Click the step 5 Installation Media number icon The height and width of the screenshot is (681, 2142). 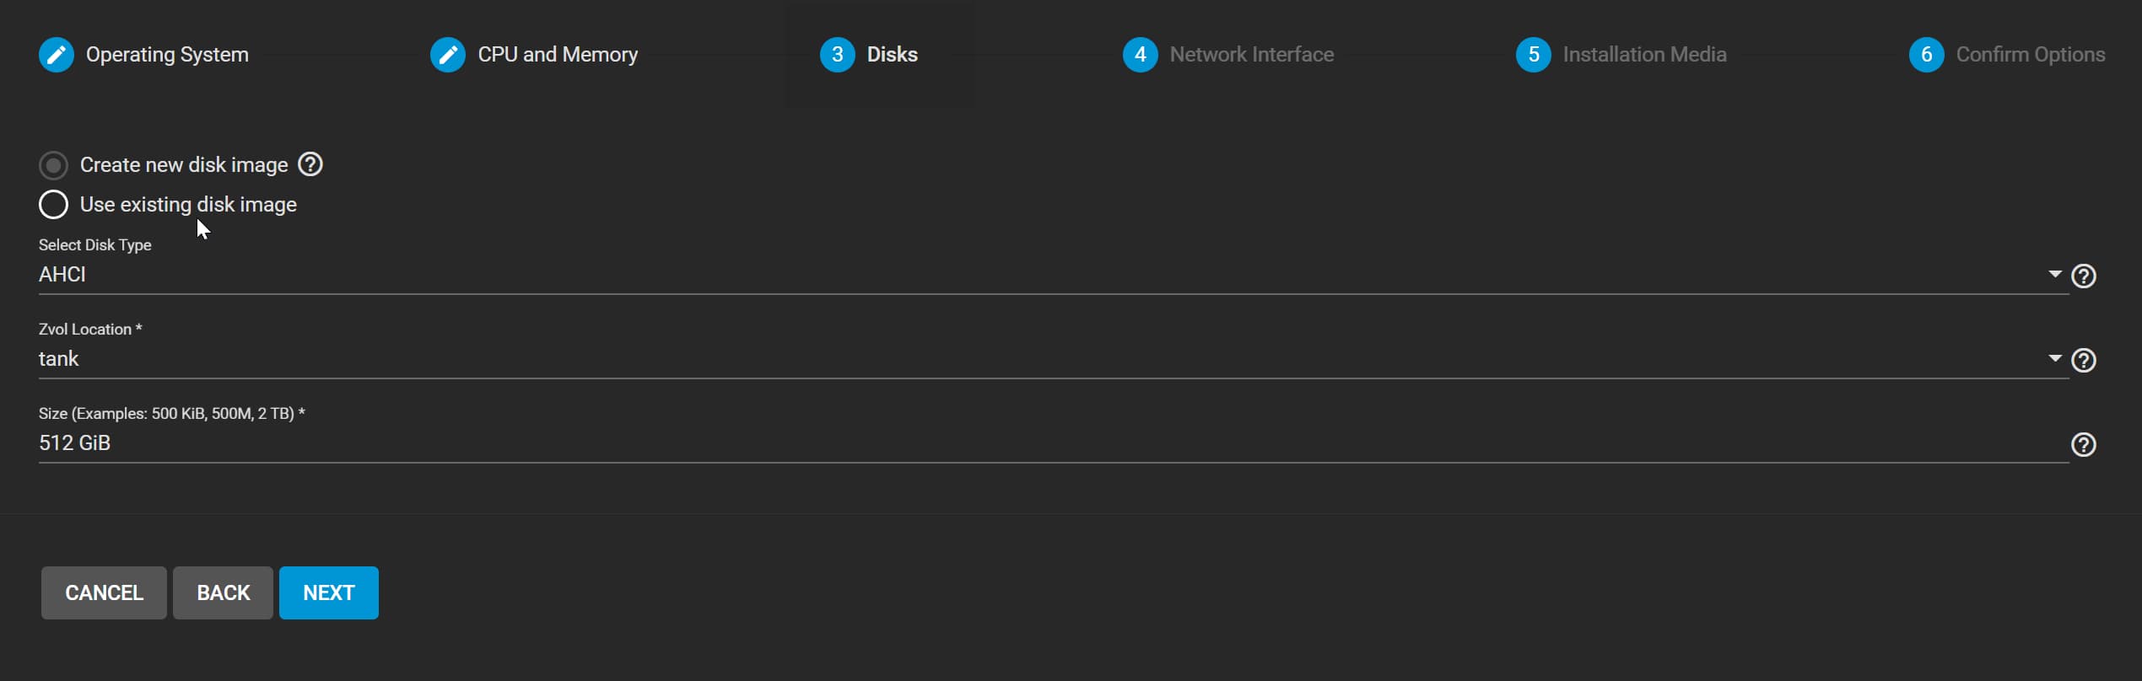click(x=1534, y=55)
